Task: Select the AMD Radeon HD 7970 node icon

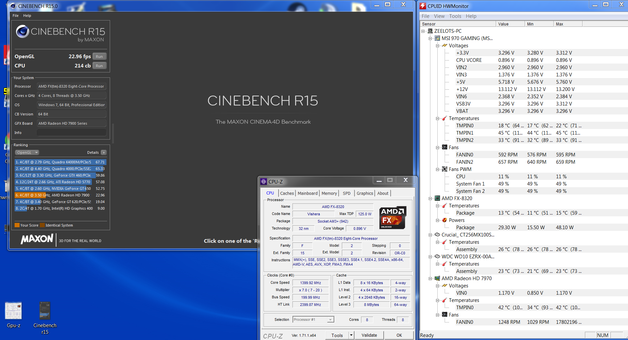Action: (x=437, y=278)
